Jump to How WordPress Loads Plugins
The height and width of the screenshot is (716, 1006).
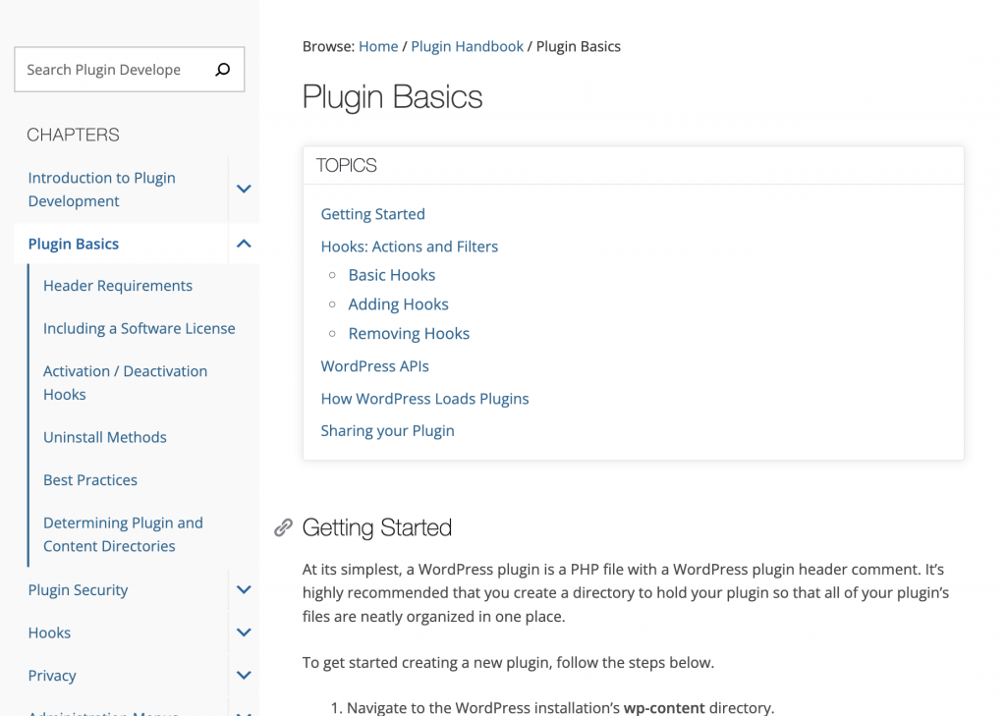pyautogui.click(x=424, y=399)
